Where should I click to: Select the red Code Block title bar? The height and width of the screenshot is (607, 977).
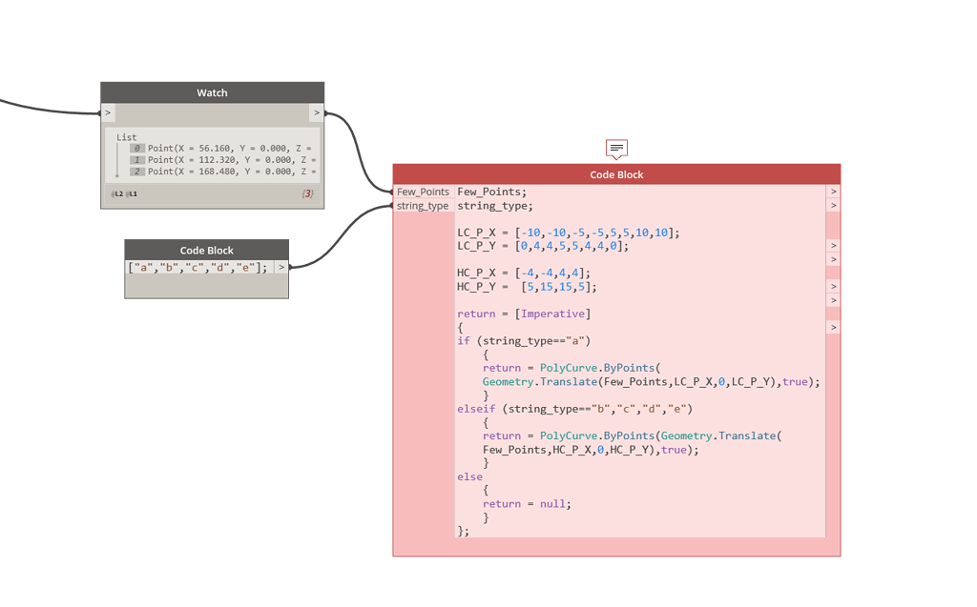616,174
